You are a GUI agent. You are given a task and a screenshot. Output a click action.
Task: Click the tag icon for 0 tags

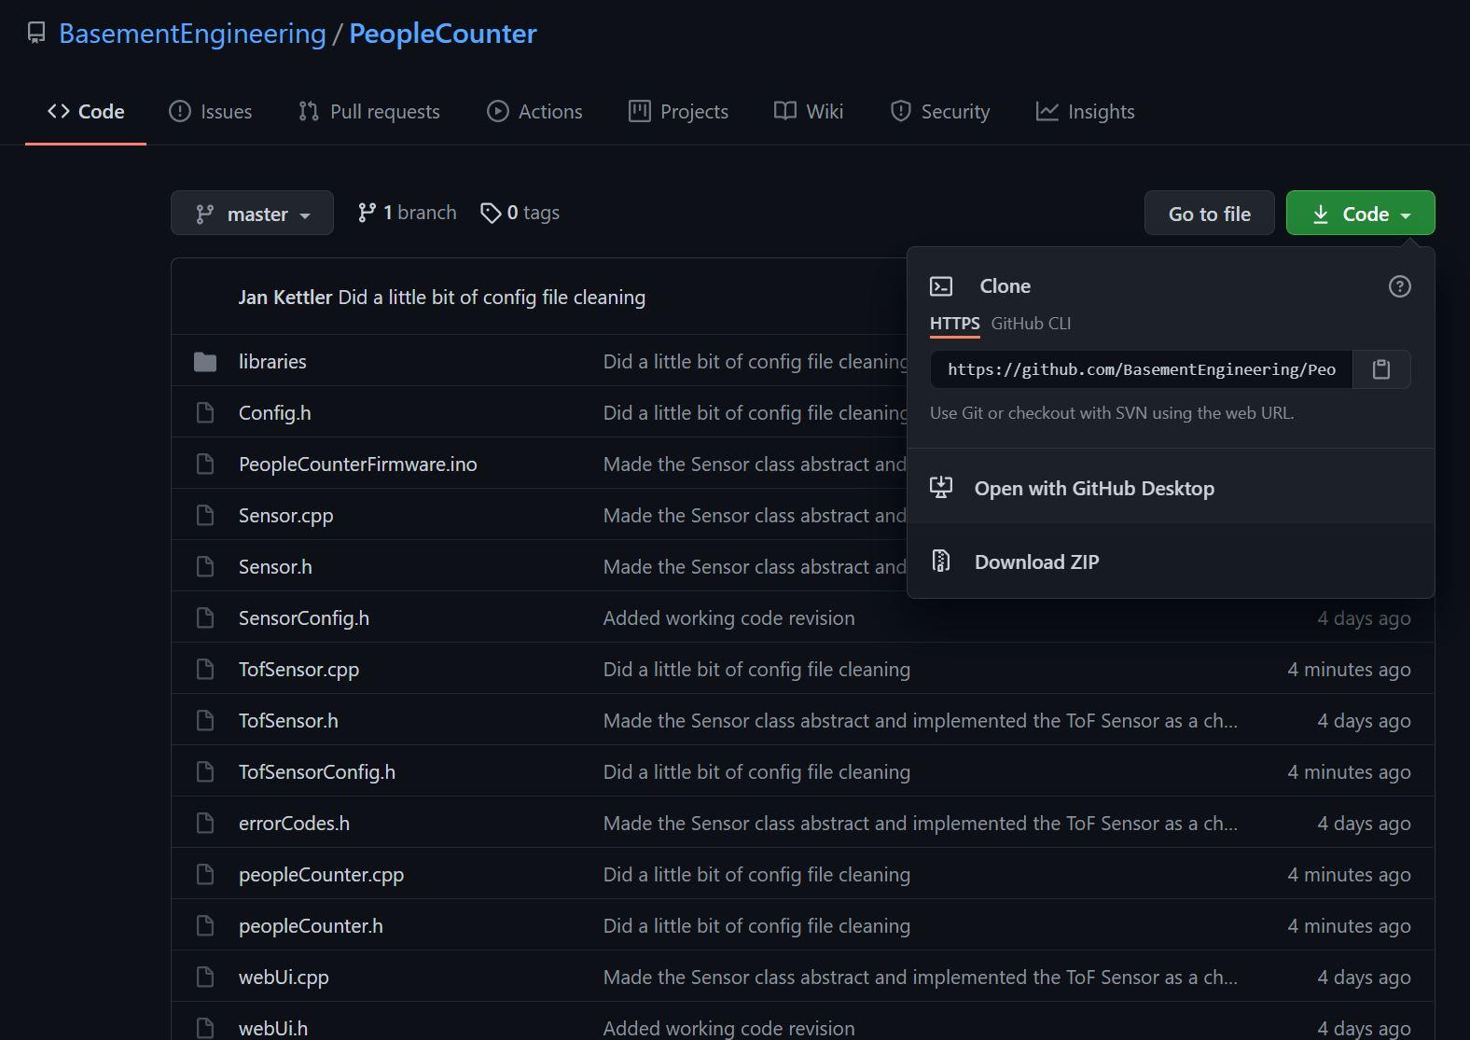click(x=491, y=214)
